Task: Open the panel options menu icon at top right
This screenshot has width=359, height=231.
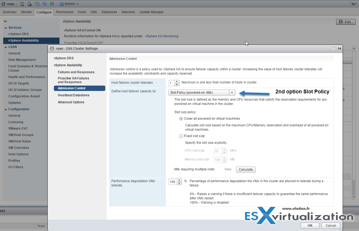Action: [x=354, y=4]
